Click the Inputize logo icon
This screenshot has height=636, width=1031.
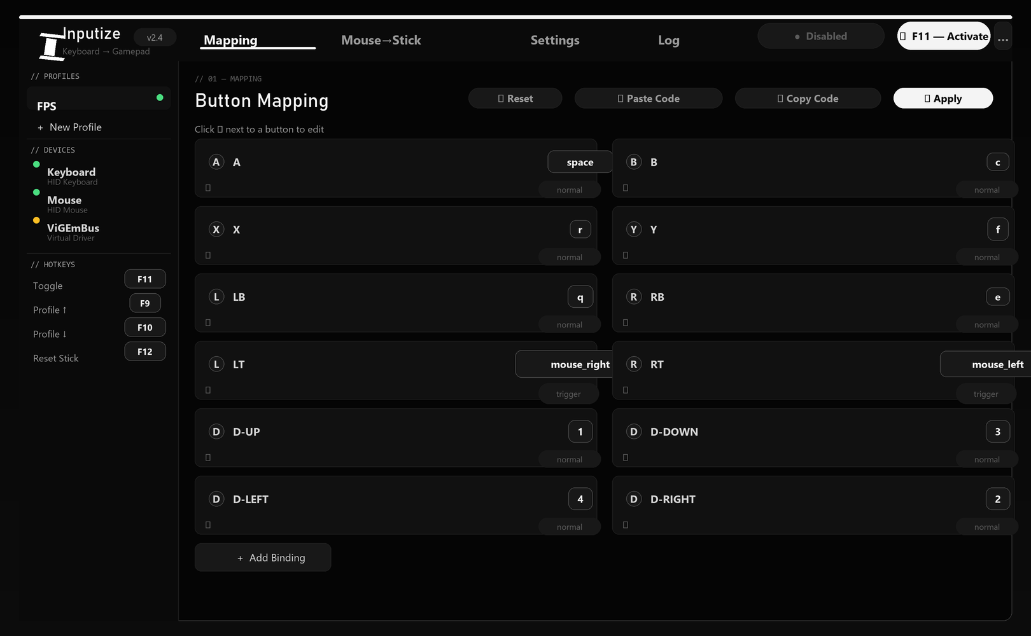pyautogui.click(x=52, y=46)
